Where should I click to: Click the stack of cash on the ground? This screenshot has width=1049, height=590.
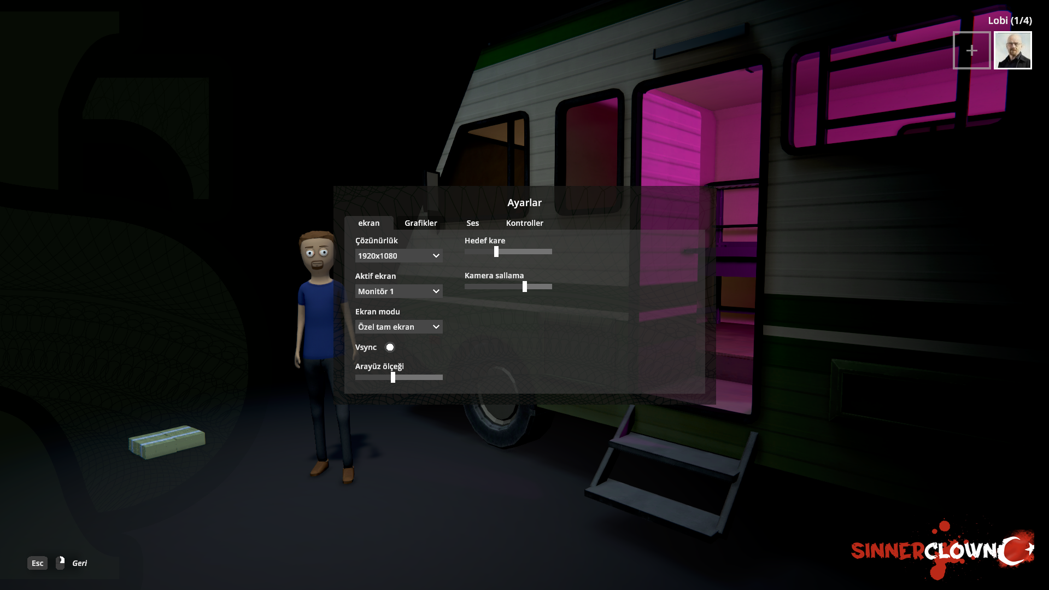167,441
